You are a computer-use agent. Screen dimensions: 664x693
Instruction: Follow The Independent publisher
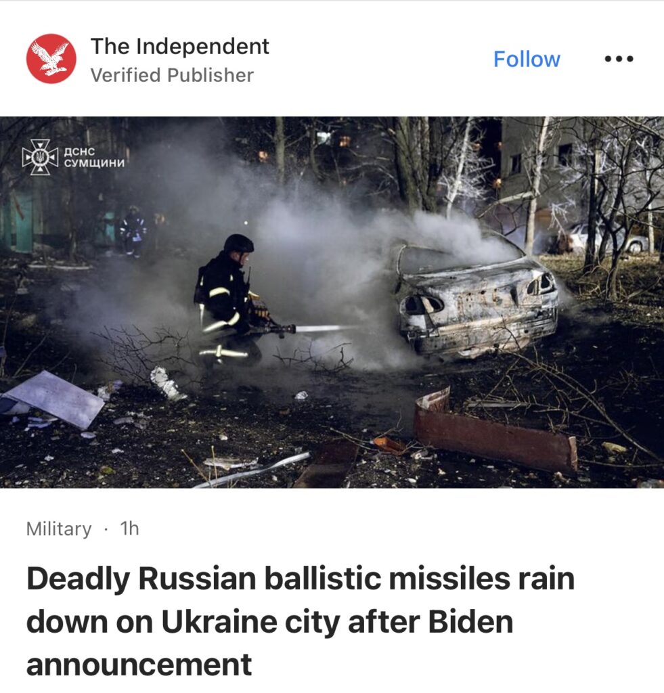pos(527,60)
